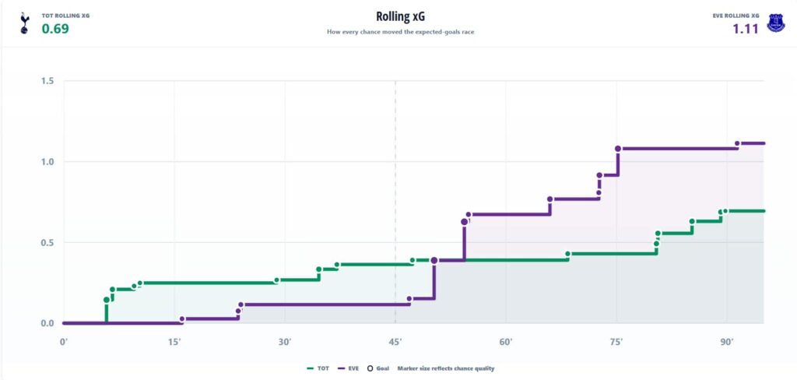Toggle the TOT series in the legend
The height and width of the screenshot is (380, 797).
point(318,368)
